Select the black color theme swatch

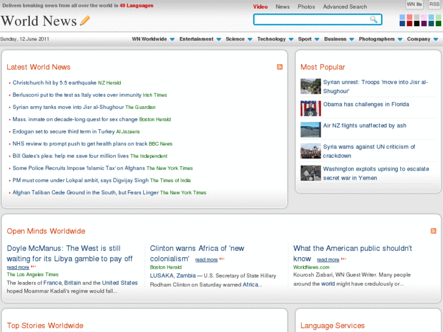click(x=417, y=24)
